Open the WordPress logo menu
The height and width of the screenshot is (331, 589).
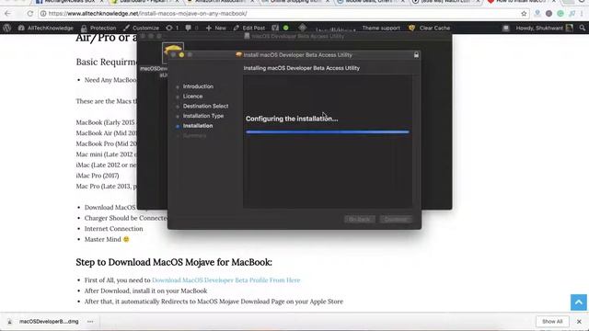[x=6, y=28]
